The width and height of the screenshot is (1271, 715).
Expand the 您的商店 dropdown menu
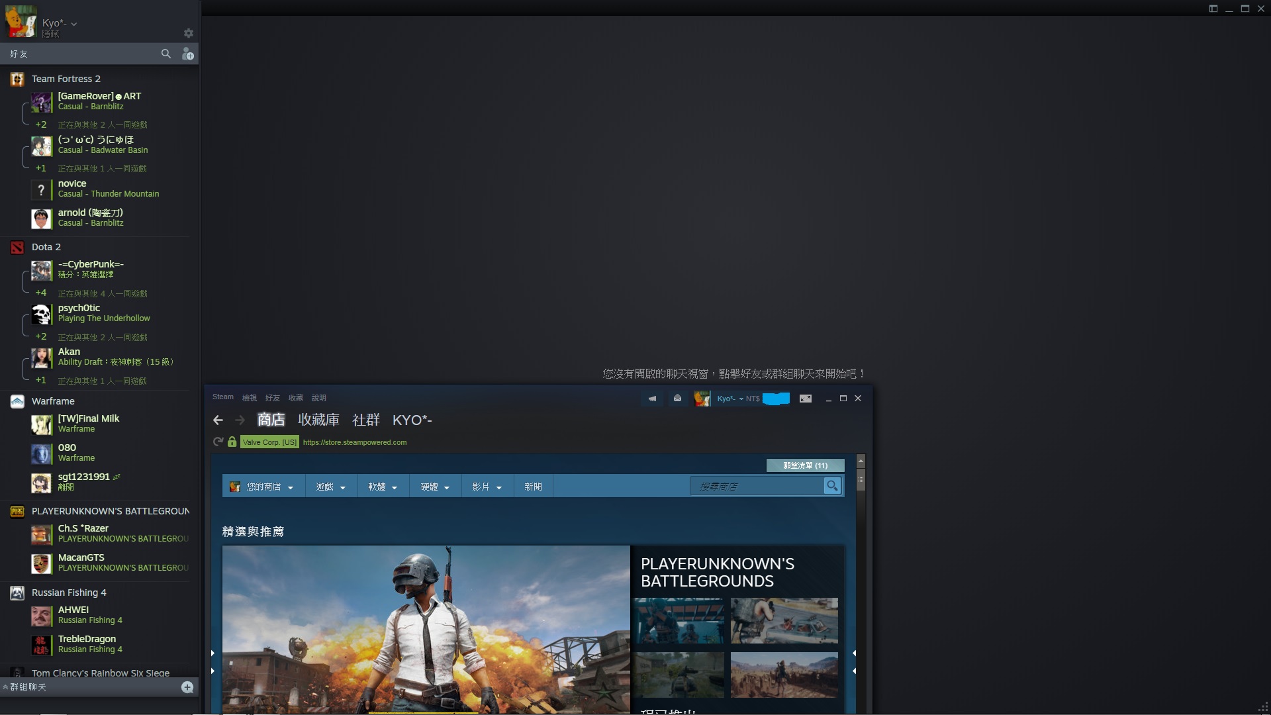click(x=263, y=486)
